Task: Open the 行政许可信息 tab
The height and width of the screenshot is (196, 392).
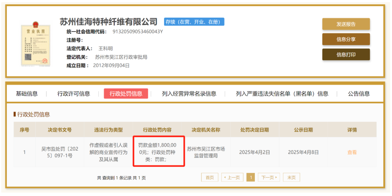Action: [x=74, y=93]
